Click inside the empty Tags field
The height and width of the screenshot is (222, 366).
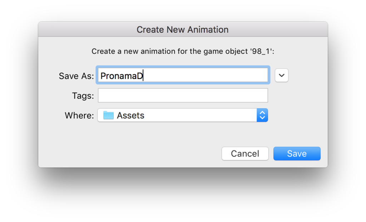coord(183,95)
